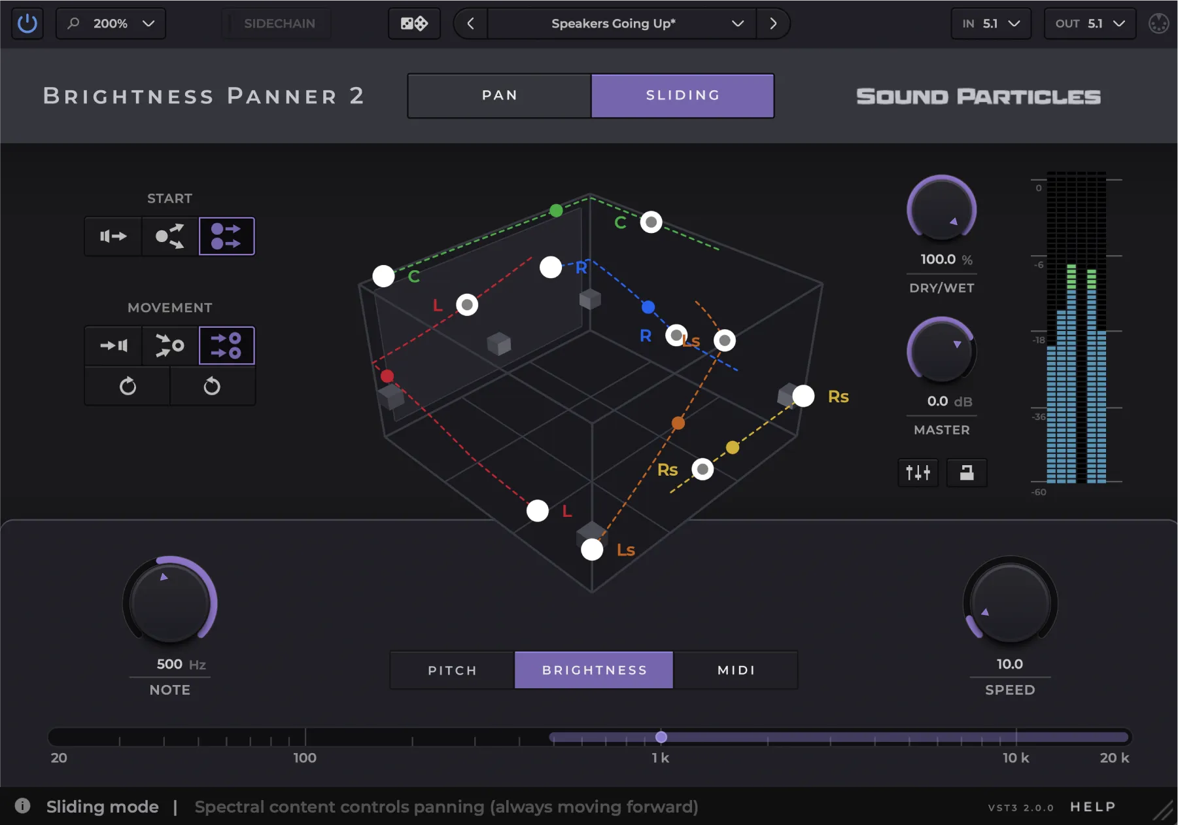Select the MIDI tab
Image resolution: width=1178 pixels, height=825 pixels.
[736, 670]
